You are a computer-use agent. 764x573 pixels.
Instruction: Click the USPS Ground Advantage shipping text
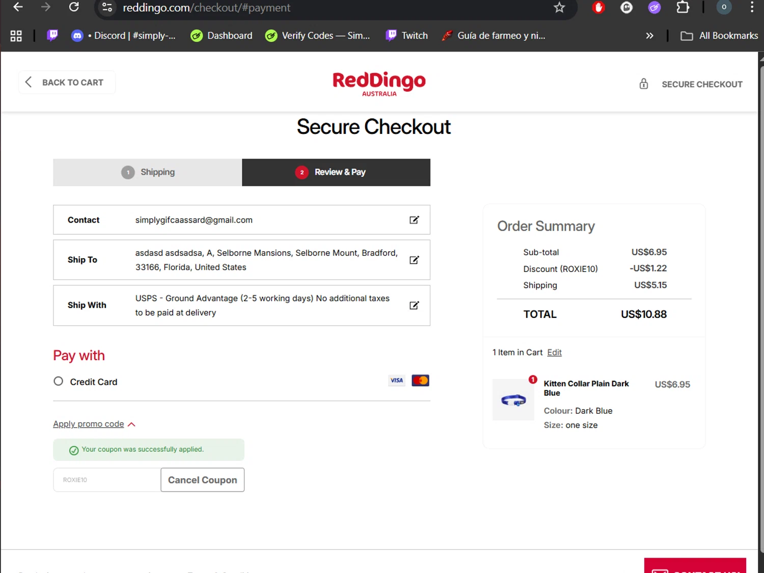pyautogui.click(x=262, y=306)
